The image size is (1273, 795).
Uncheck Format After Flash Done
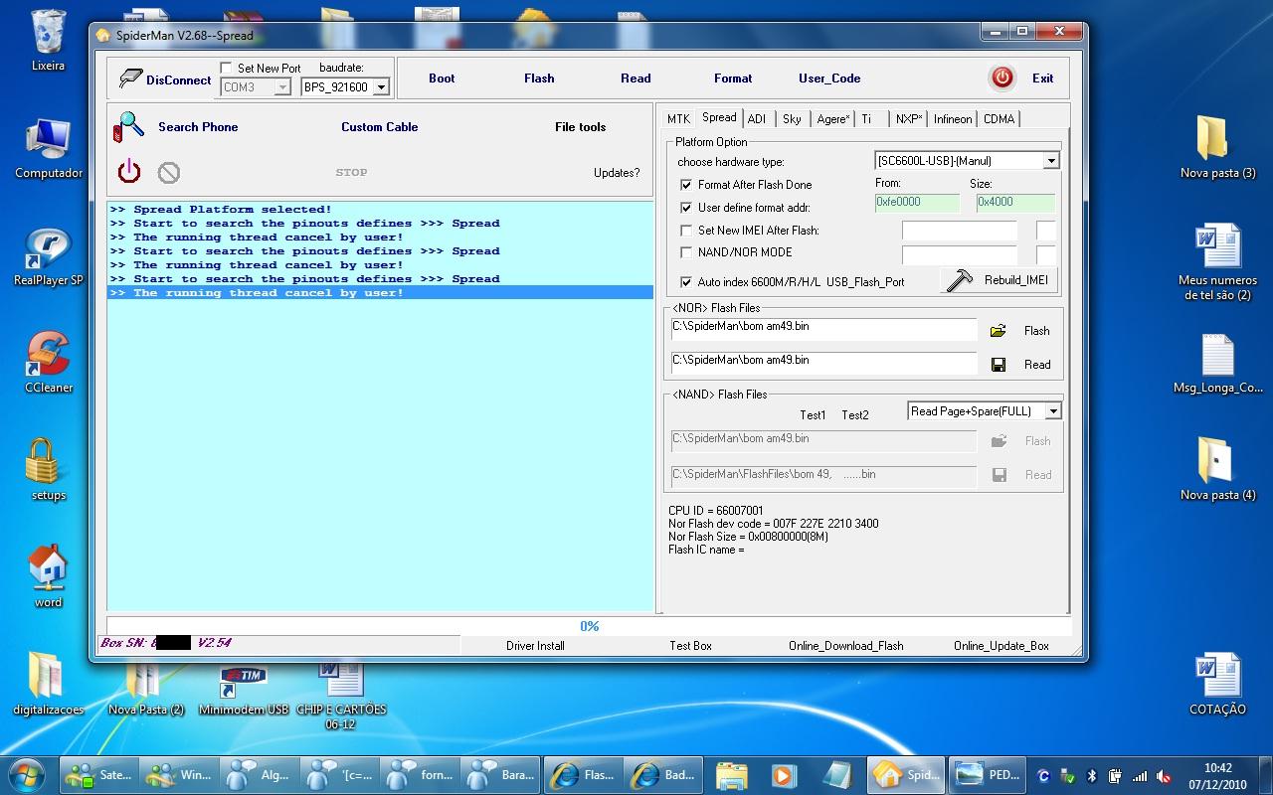click(686, 185)
